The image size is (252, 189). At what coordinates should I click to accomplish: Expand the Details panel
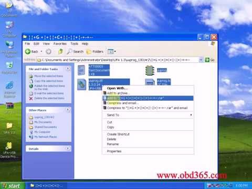pos(68,149)
